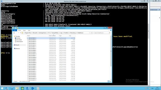Open the Home ribbon tab
The height and width of the screenshot is (90, 161).
coord(20,30)
